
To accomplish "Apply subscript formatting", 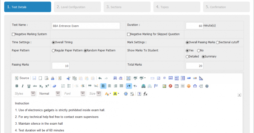I will point(41,86).
